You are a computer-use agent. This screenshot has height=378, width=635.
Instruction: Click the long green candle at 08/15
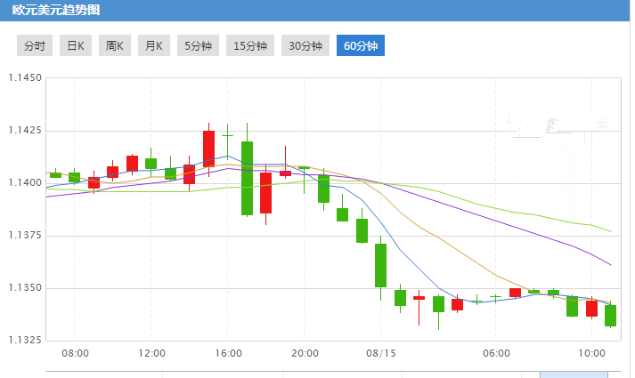(381, 265)
